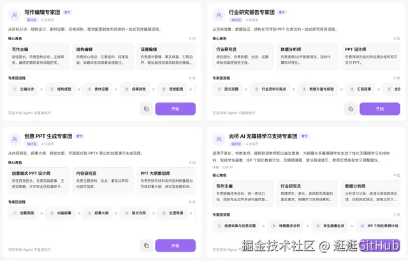Click workflow step 4 版式合同
The width and height of the screenshot is (408, 261).
pyautogui.click(x=135, y=213)
